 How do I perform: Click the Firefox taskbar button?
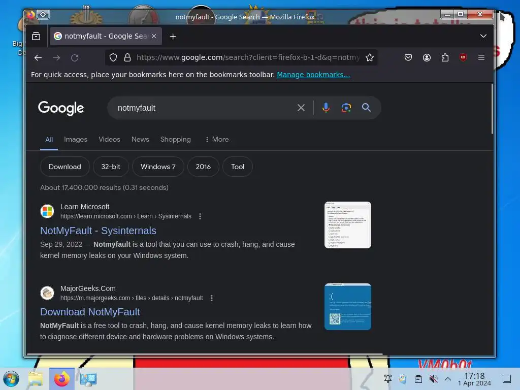[x=62, y=379]
